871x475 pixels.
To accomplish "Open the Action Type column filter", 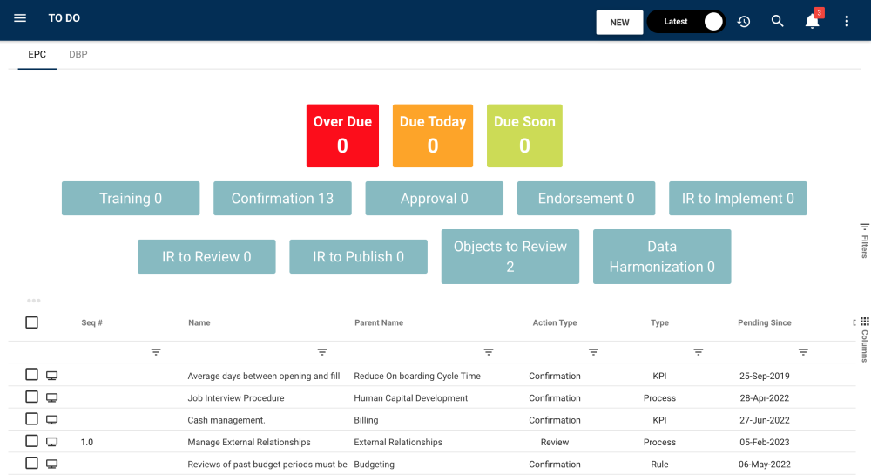I will (593, 352).
